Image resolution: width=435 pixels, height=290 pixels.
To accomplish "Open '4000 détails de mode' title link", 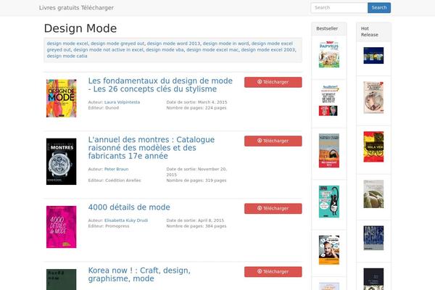I will 129,207.
